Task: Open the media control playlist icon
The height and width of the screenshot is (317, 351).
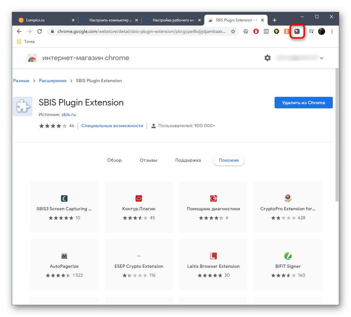Action: (311, 31)
